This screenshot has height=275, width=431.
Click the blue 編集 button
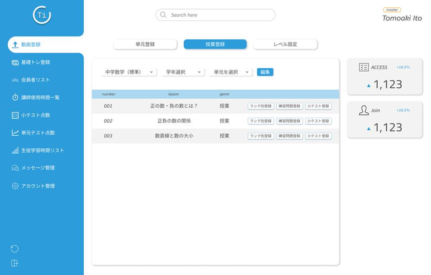[x=265, y=72]
